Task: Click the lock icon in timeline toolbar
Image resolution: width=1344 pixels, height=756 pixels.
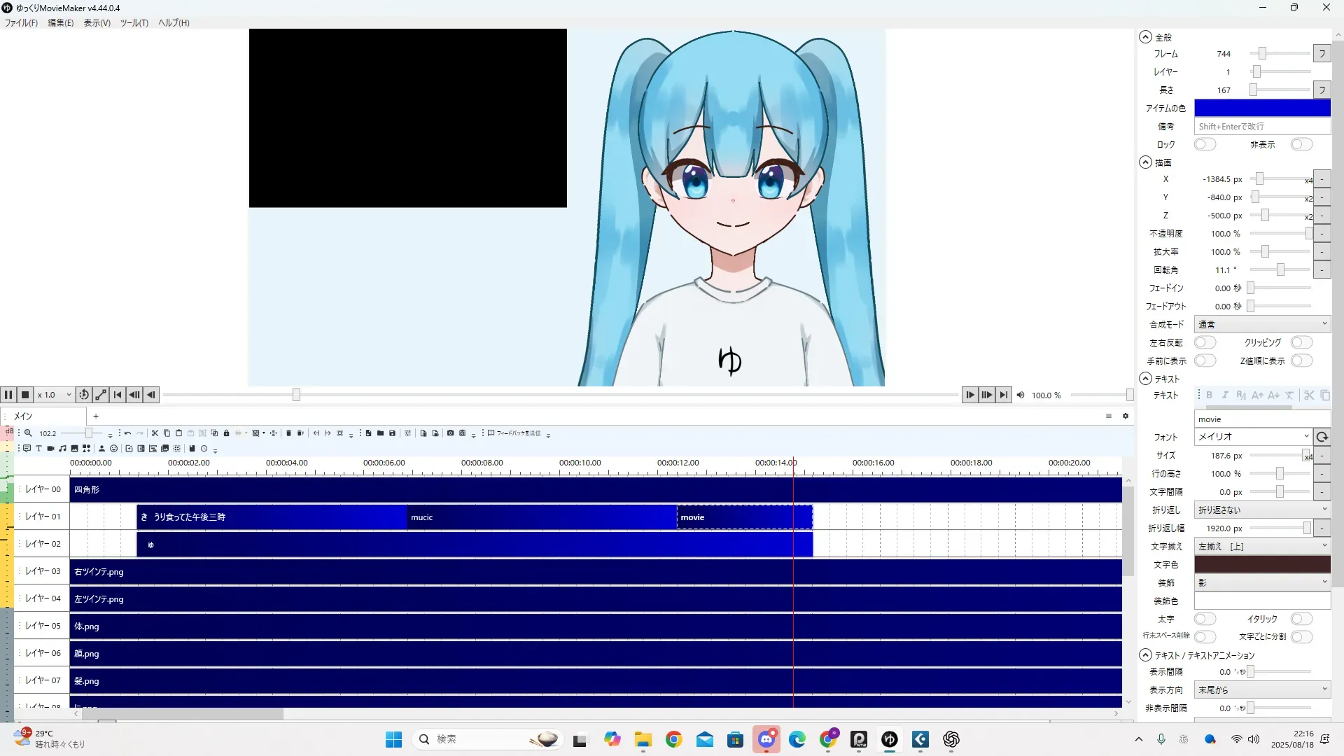Action: (x=226, y=433)
